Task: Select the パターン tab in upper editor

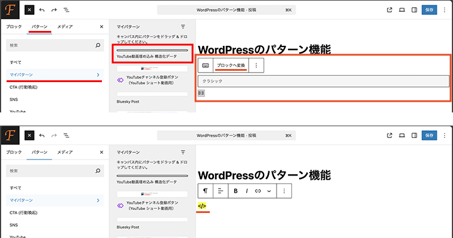Action: (x=39, y=27)
